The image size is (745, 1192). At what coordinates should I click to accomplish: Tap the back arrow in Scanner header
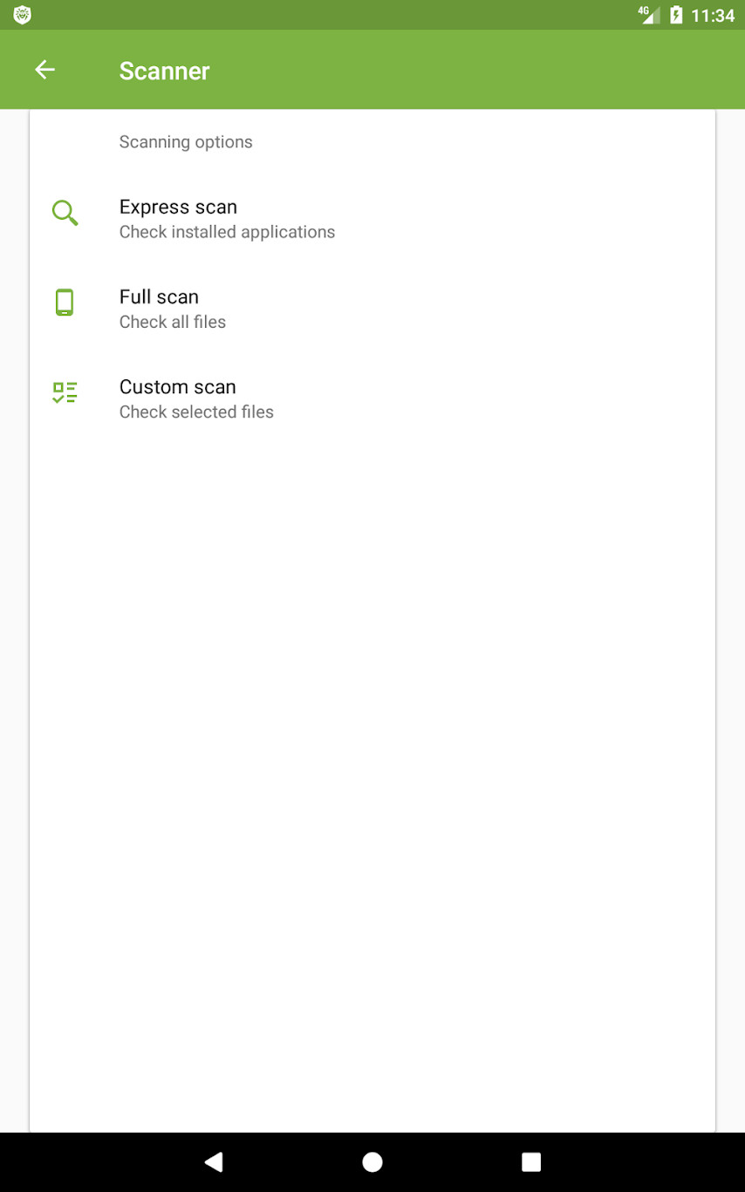(44, 71)
